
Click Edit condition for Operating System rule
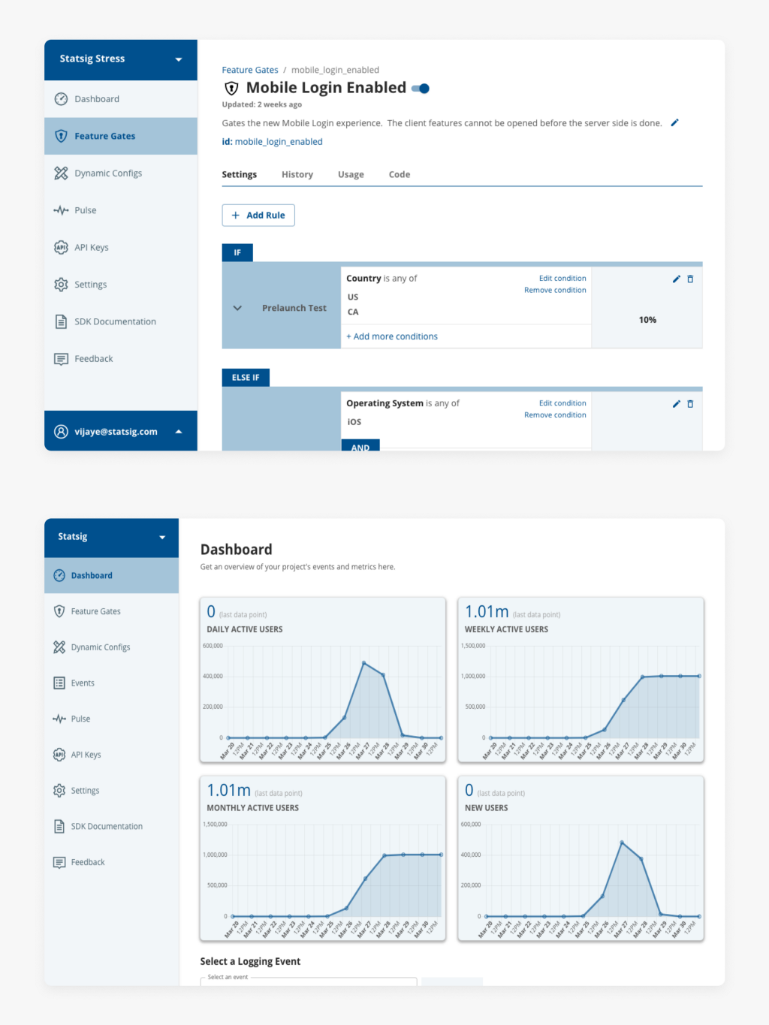562,403
